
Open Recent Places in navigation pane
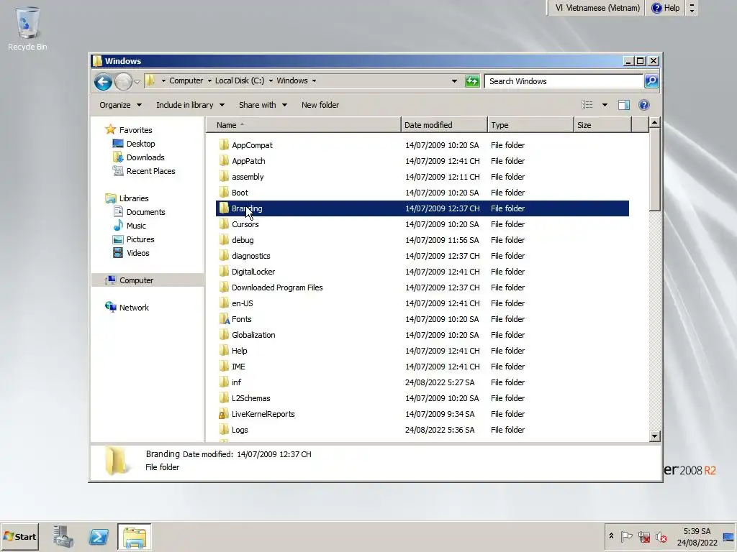[x=150, y=171]
